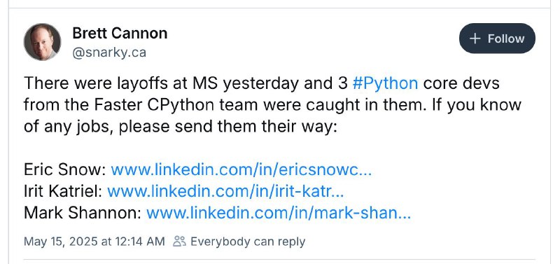Click the "Irit Katriel:" name text
The height and width of the screenshot is (264, 560).
pos(63,191)
